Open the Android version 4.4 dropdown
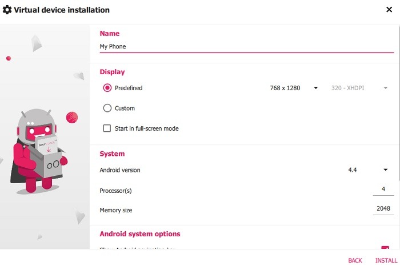The width and height of the screenshot is (400, 270). 368,170
